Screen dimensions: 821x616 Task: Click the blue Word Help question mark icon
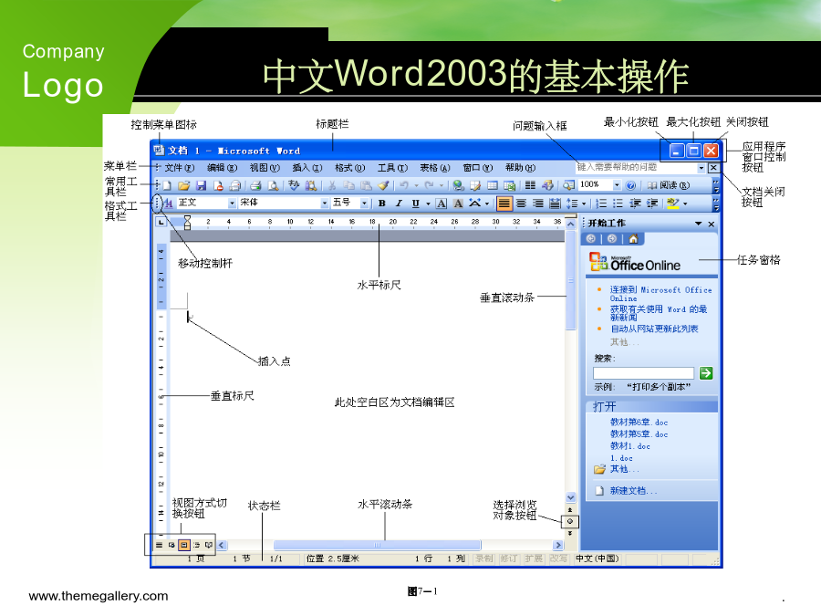pos(631,185)
